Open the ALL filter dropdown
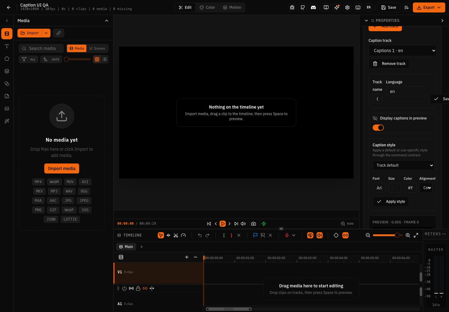Image resolution: width=449 pixels, height=312 pixels. click(x=29, y=59)
